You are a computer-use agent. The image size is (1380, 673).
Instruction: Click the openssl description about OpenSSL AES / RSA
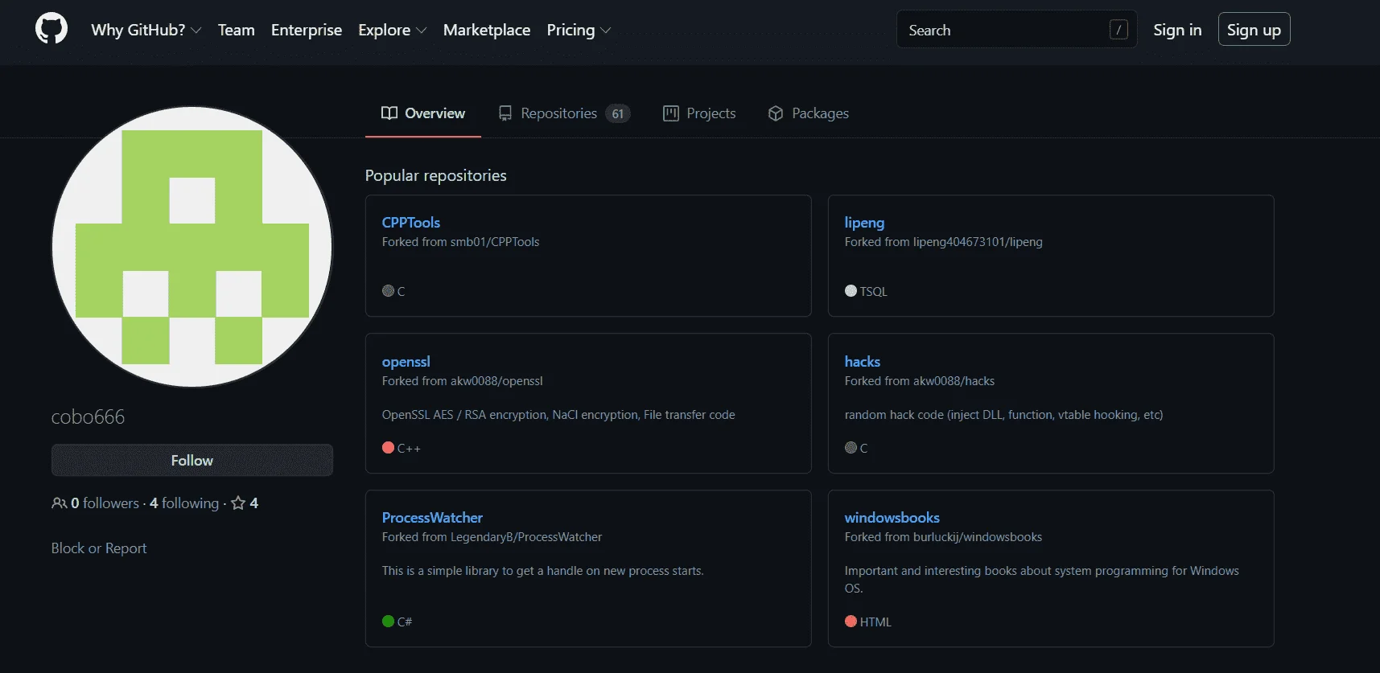(558, 415)
